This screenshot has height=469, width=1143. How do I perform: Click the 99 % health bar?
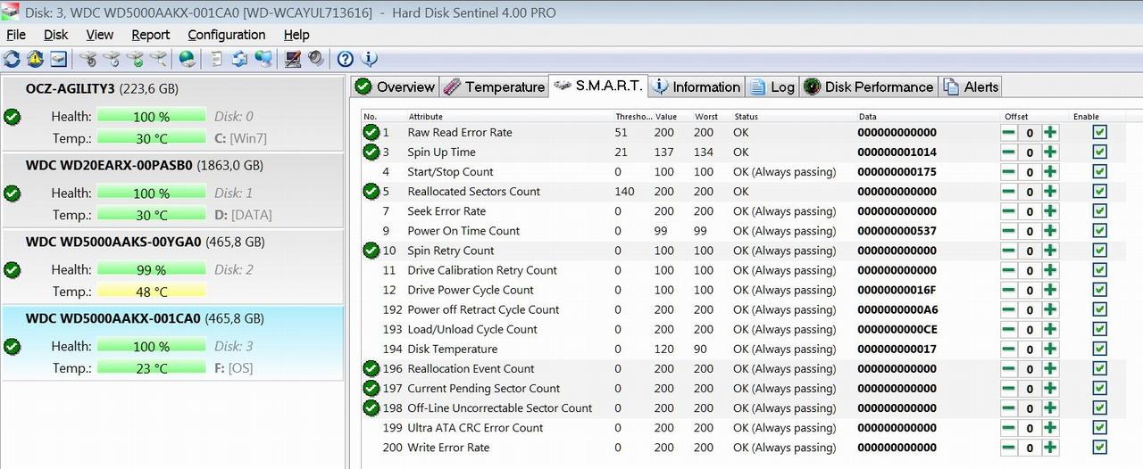[x=151, y=269]
